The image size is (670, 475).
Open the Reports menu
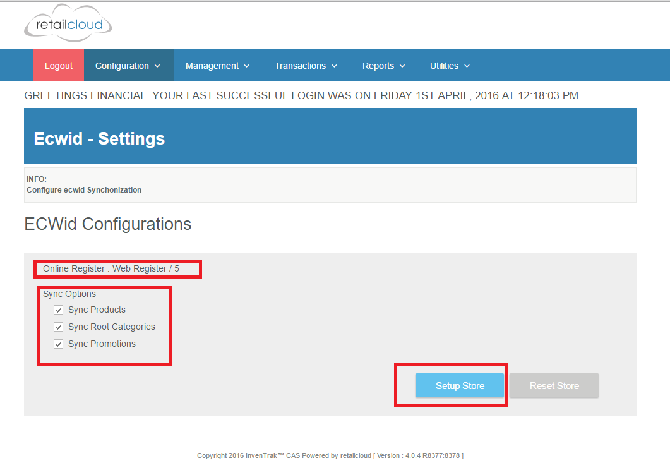click(x=384, y=66)
